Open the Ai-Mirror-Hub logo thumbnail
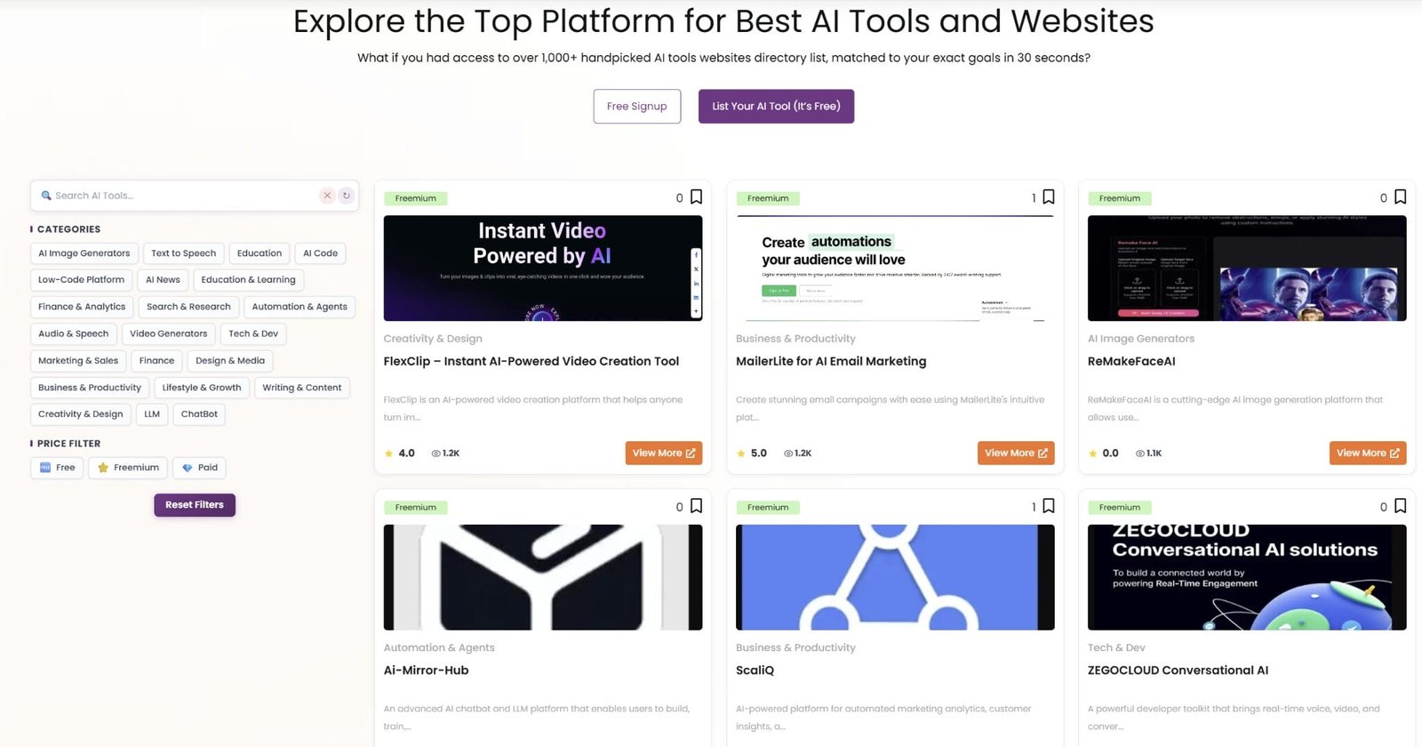 [x=543, y=577]
